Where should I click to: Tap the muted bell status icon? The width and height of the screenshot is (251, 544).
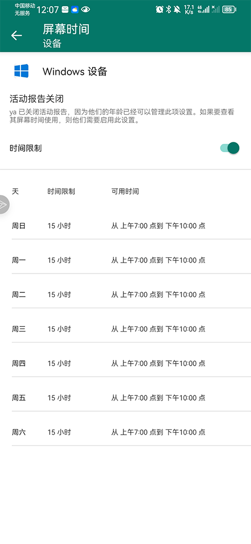[177, 9]
